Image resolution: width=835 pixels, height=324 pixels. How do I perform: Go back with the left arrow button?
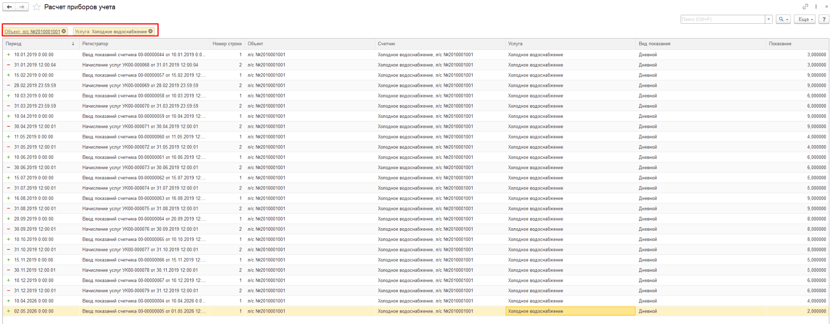(9, 7)
